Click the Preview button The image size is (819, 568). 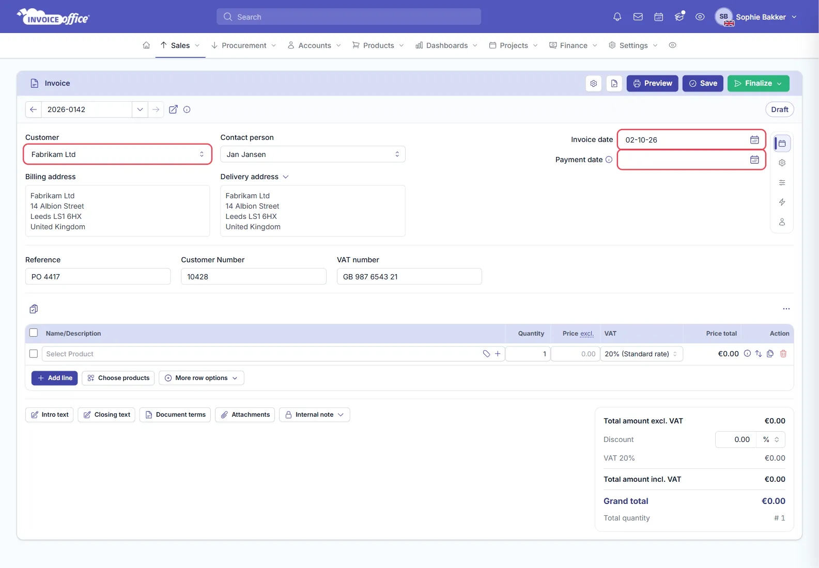pyautogui.click(x=653, y=84)
